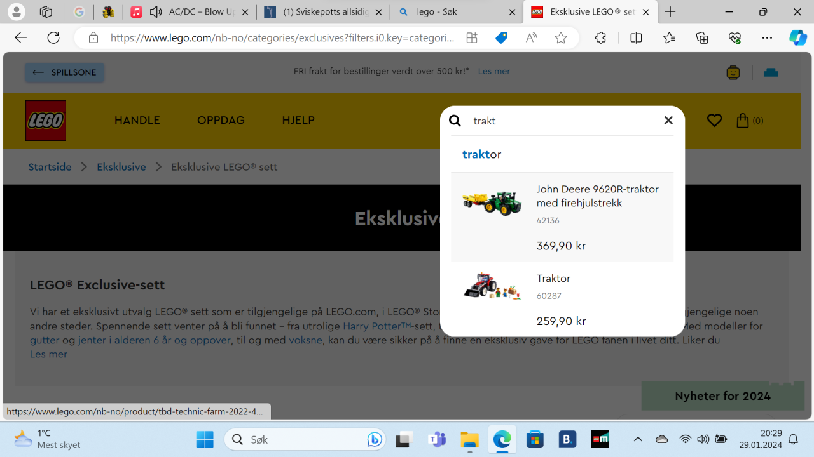
Task: Open John Deere 9620R-traktor product result
Action: pyautogui.click(x=562, y=217)
